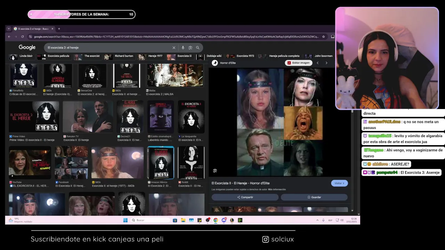Select the Linda blair filter chip
The image size is (445, 250).
[x=22, y=56]
